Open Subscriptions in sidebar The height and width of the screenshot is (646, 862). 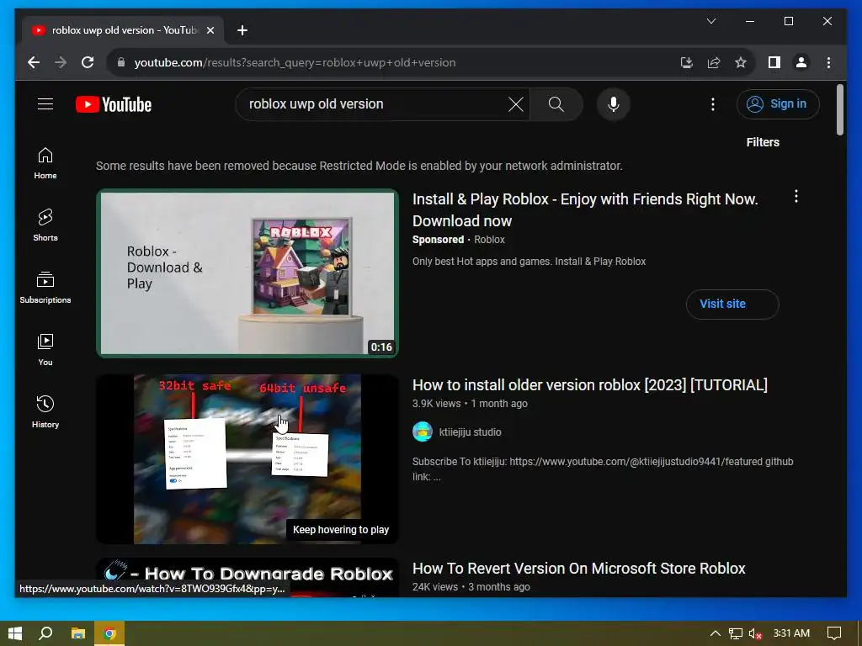[x=45, y=288]
